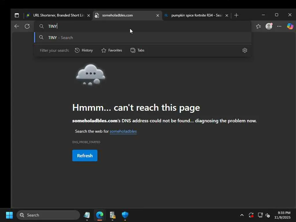
Task: Open Settings and more ellipsis menu
Action: (x=279, y=26)
